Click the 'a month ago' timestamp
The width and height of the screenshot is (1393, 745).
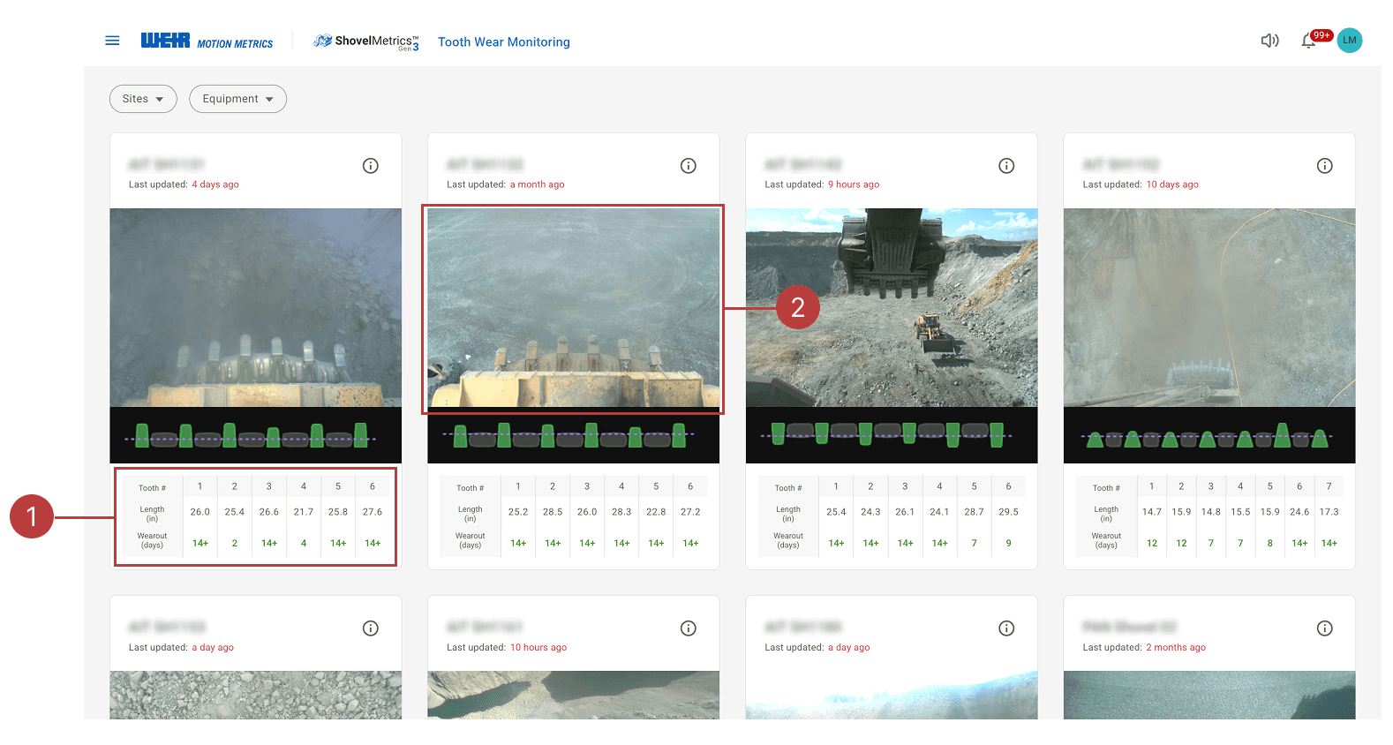point(537,184)
